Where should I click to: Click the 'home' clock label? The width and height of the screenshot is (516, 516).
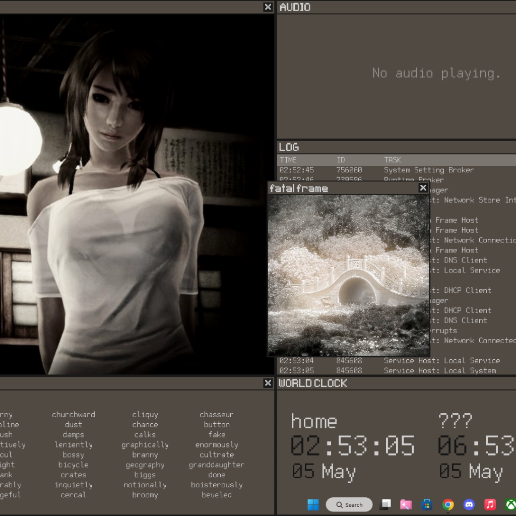point(314,421)
